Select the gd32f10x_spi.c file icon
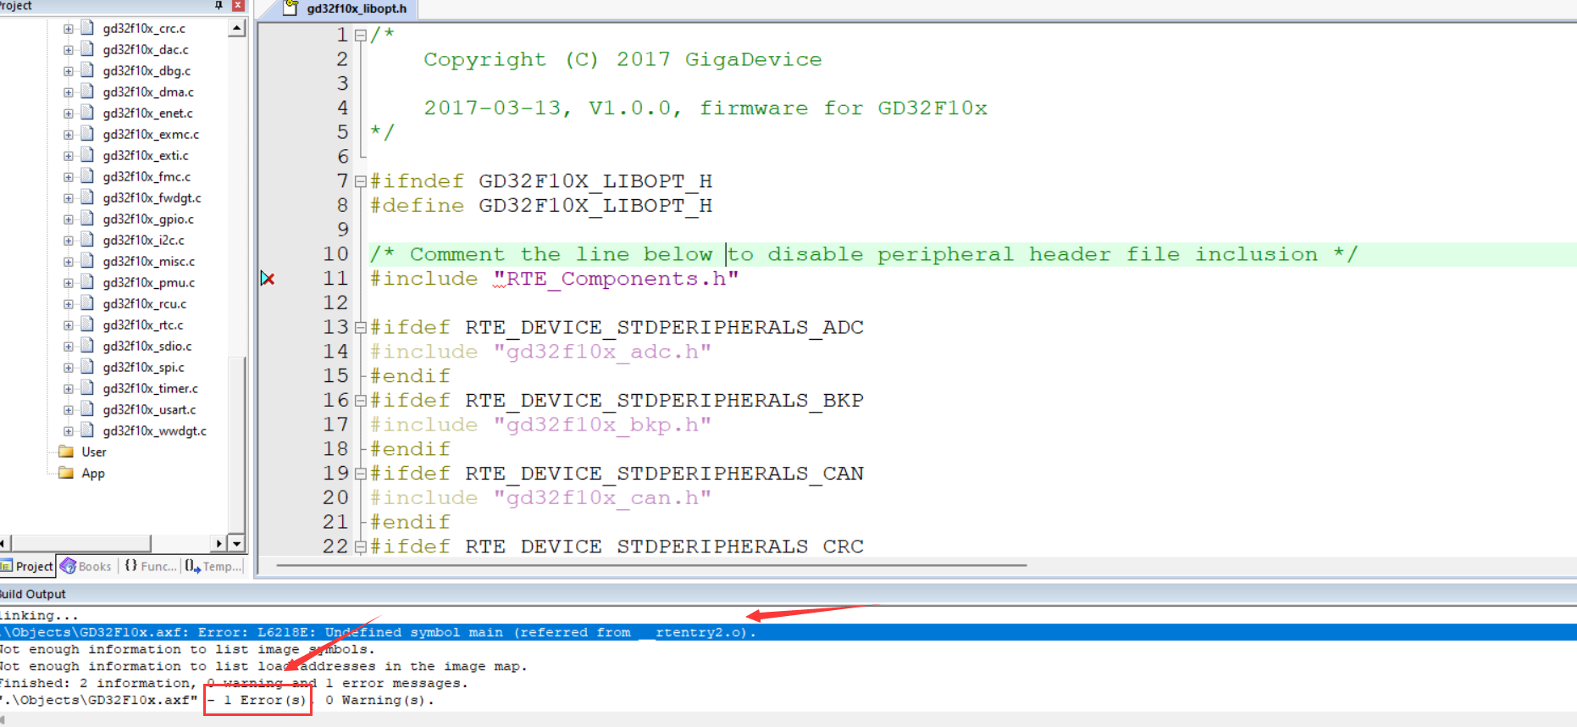 86,367
